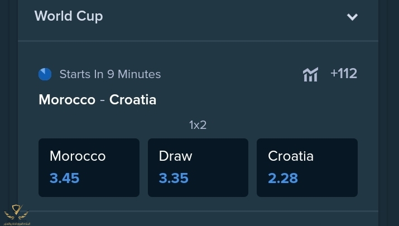
Task: Click the 3.35 odds value
Action: (174, 178)
